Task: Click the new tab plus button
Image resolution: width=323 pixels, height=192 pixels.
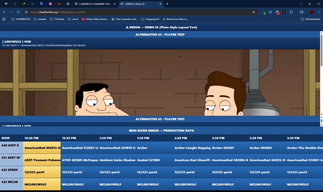Action: point(167,4)
